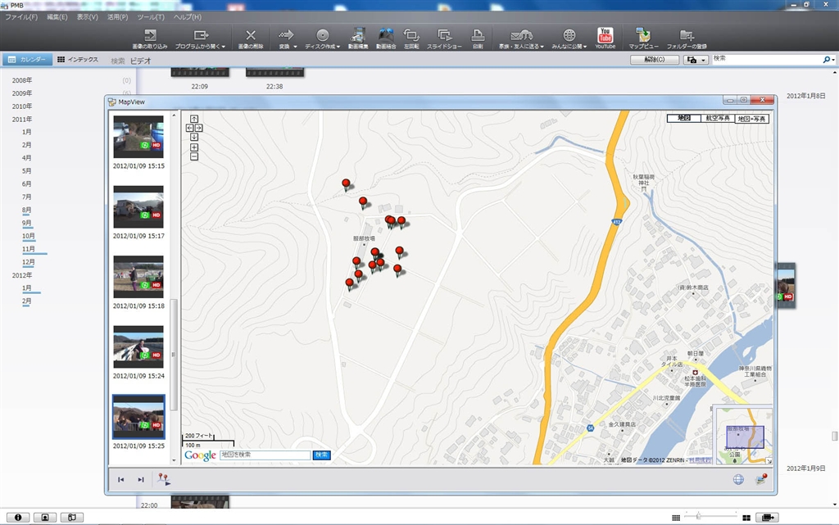Switch map to 航空写真 satellite view
The width and height of the screenshot is (839, 525).
[x=717, y=119]
